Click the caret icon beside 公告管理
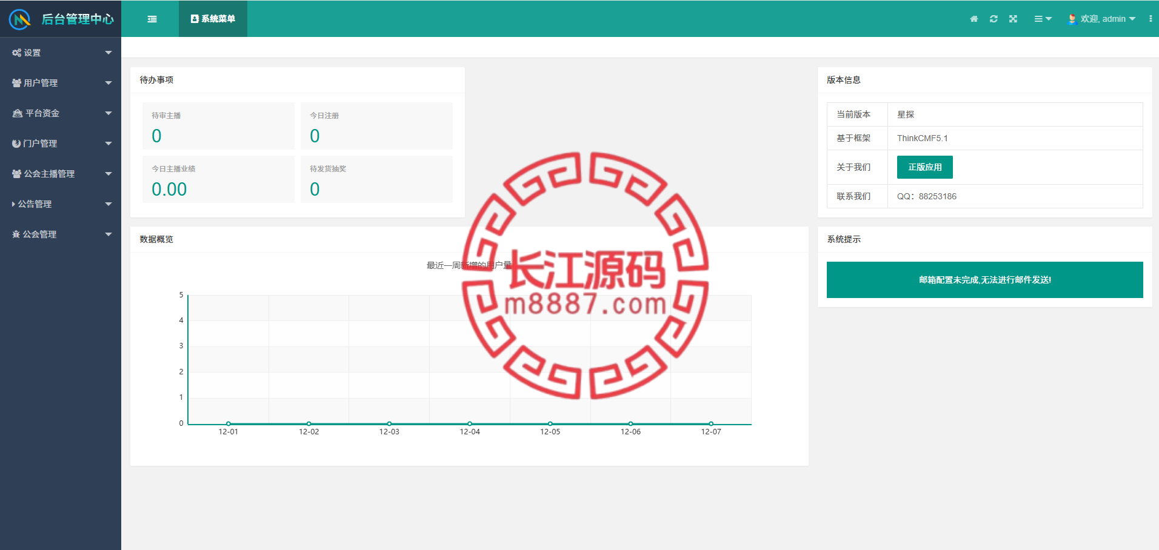The image size is (1159, 550). pos(13,204)
